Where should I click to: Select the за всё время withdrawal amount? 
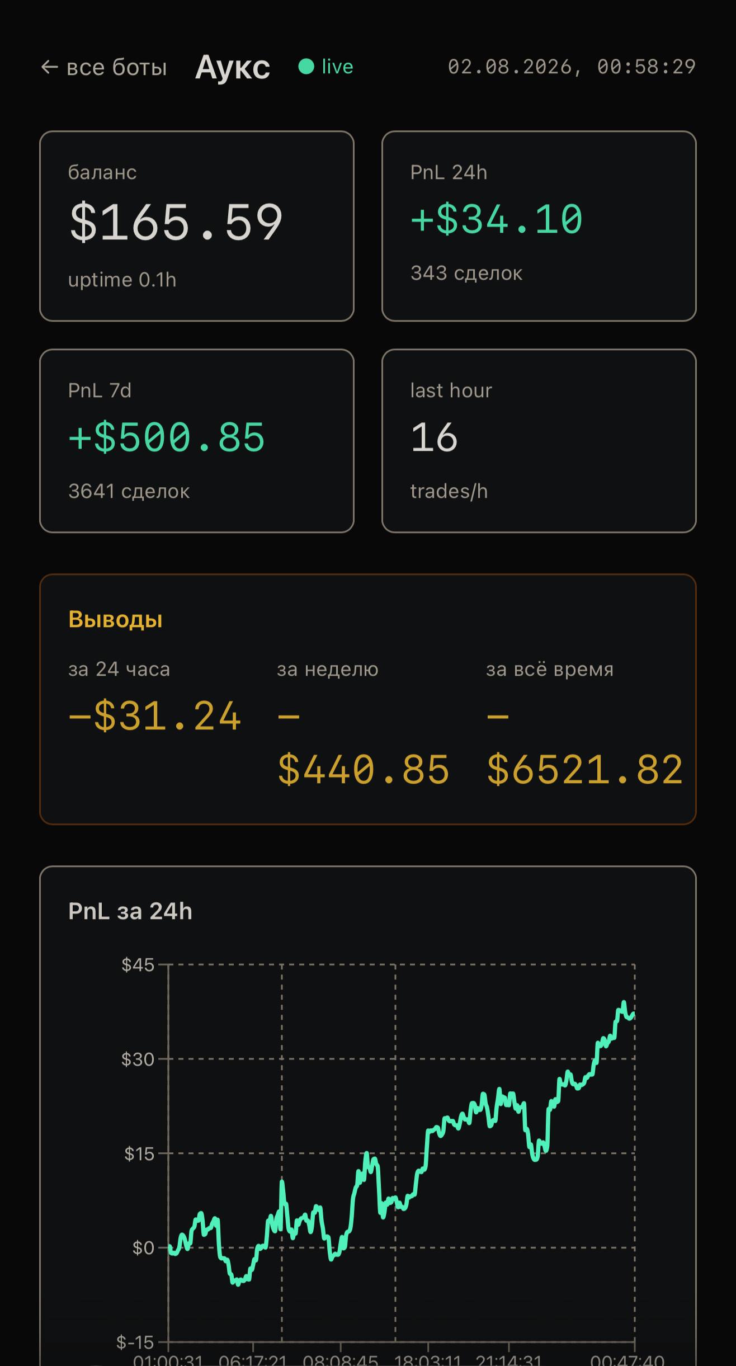(584, 742)
